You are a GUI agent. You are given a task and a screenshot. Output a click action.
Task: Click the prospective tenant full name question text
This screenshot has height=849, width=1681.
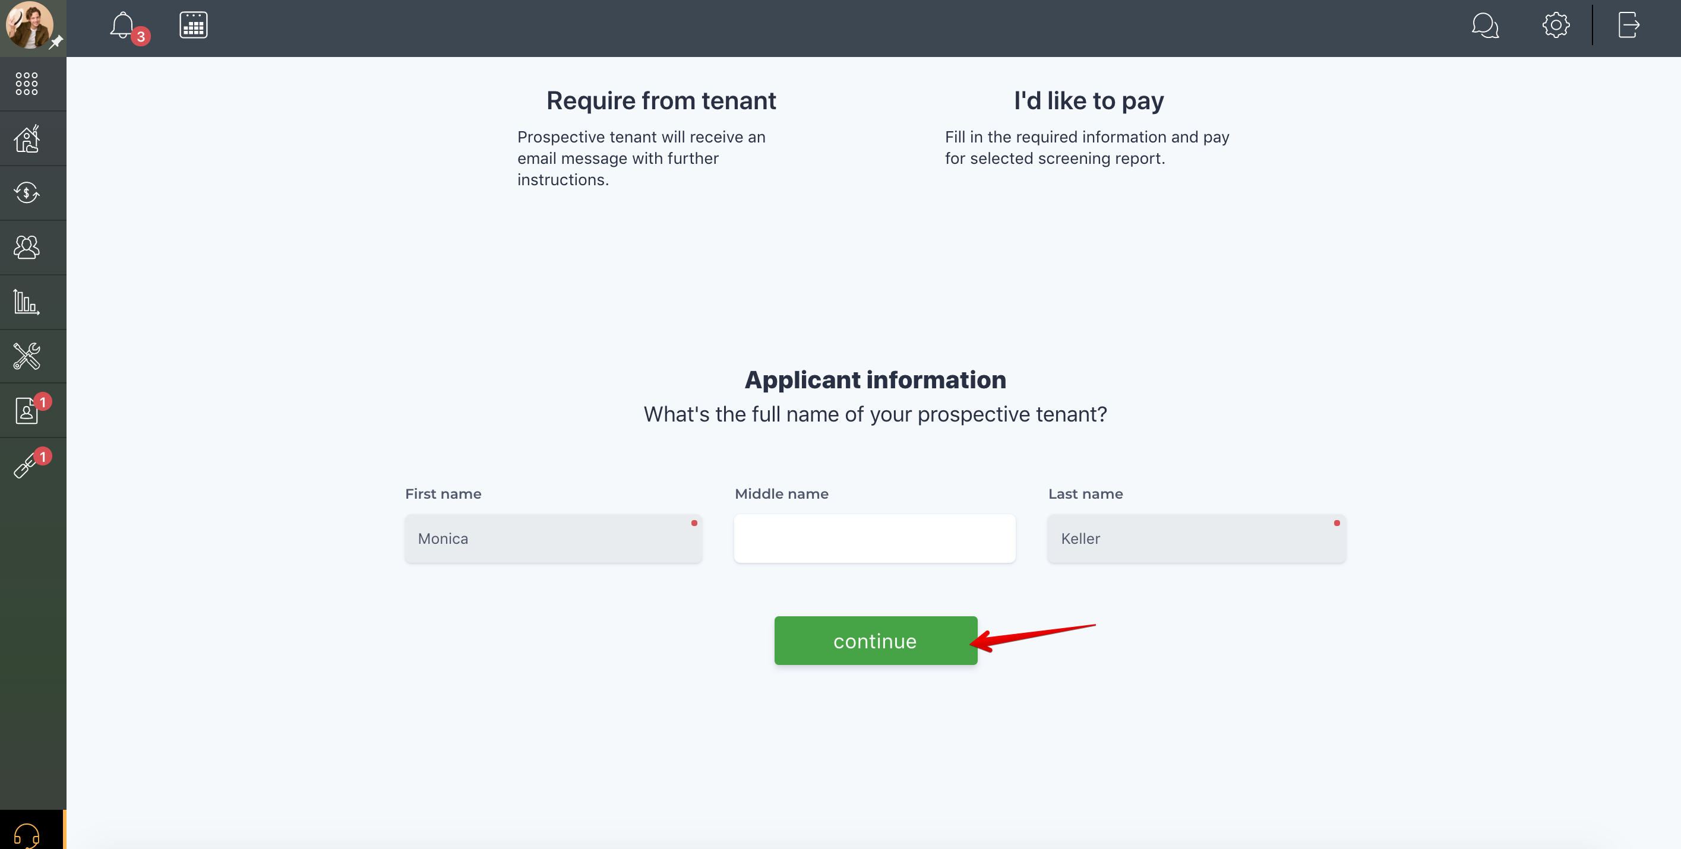tap(875, 414)
